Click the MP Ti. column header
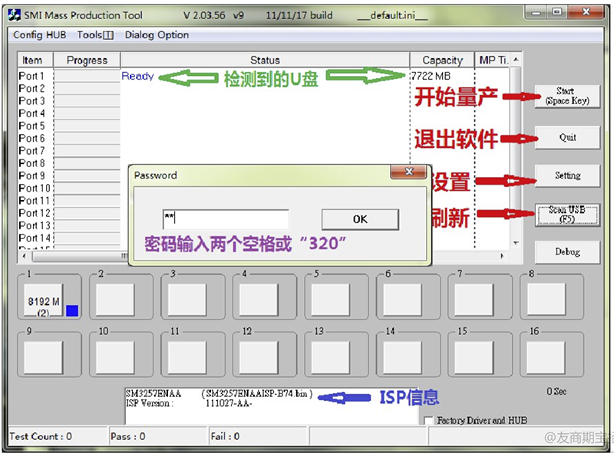 (x=492, y=60)
